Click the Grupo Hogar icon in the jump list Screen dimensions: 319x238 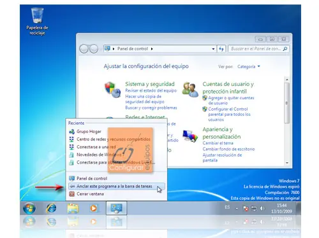(71, 132)
